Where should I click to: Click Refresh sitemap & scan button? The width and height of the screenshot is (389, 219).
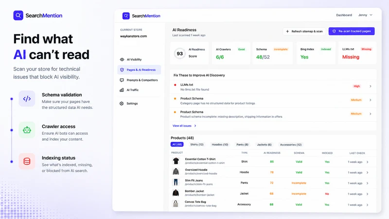304,31
